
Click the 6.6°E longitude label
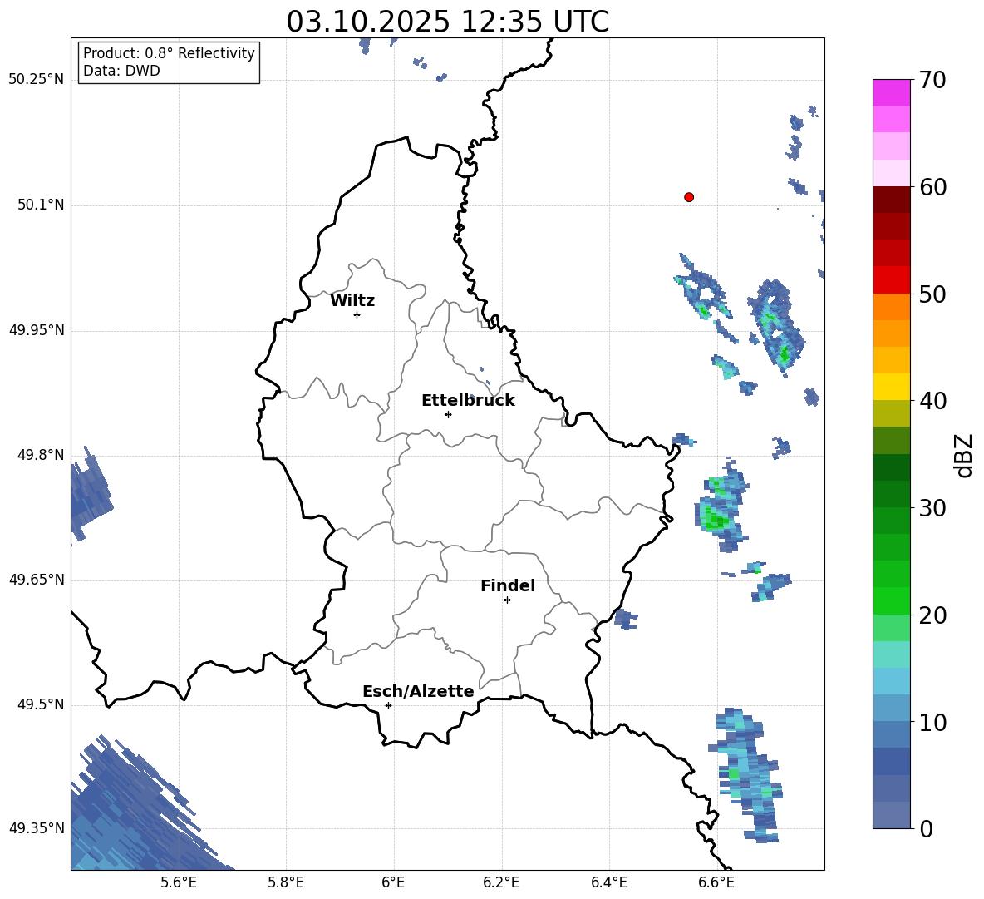click(716, 882)
